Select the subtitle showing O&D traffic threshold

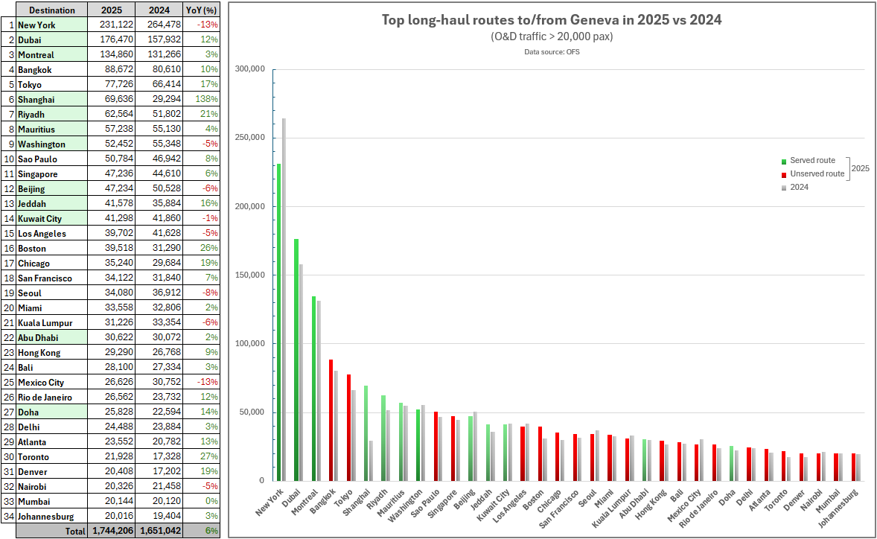pos(551,36)
